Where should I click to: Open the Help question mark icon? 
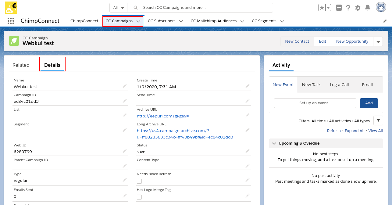point(348,8)
